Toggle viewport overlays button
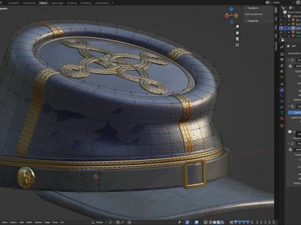Screen dimensions: 301x225 click(196, 222)
